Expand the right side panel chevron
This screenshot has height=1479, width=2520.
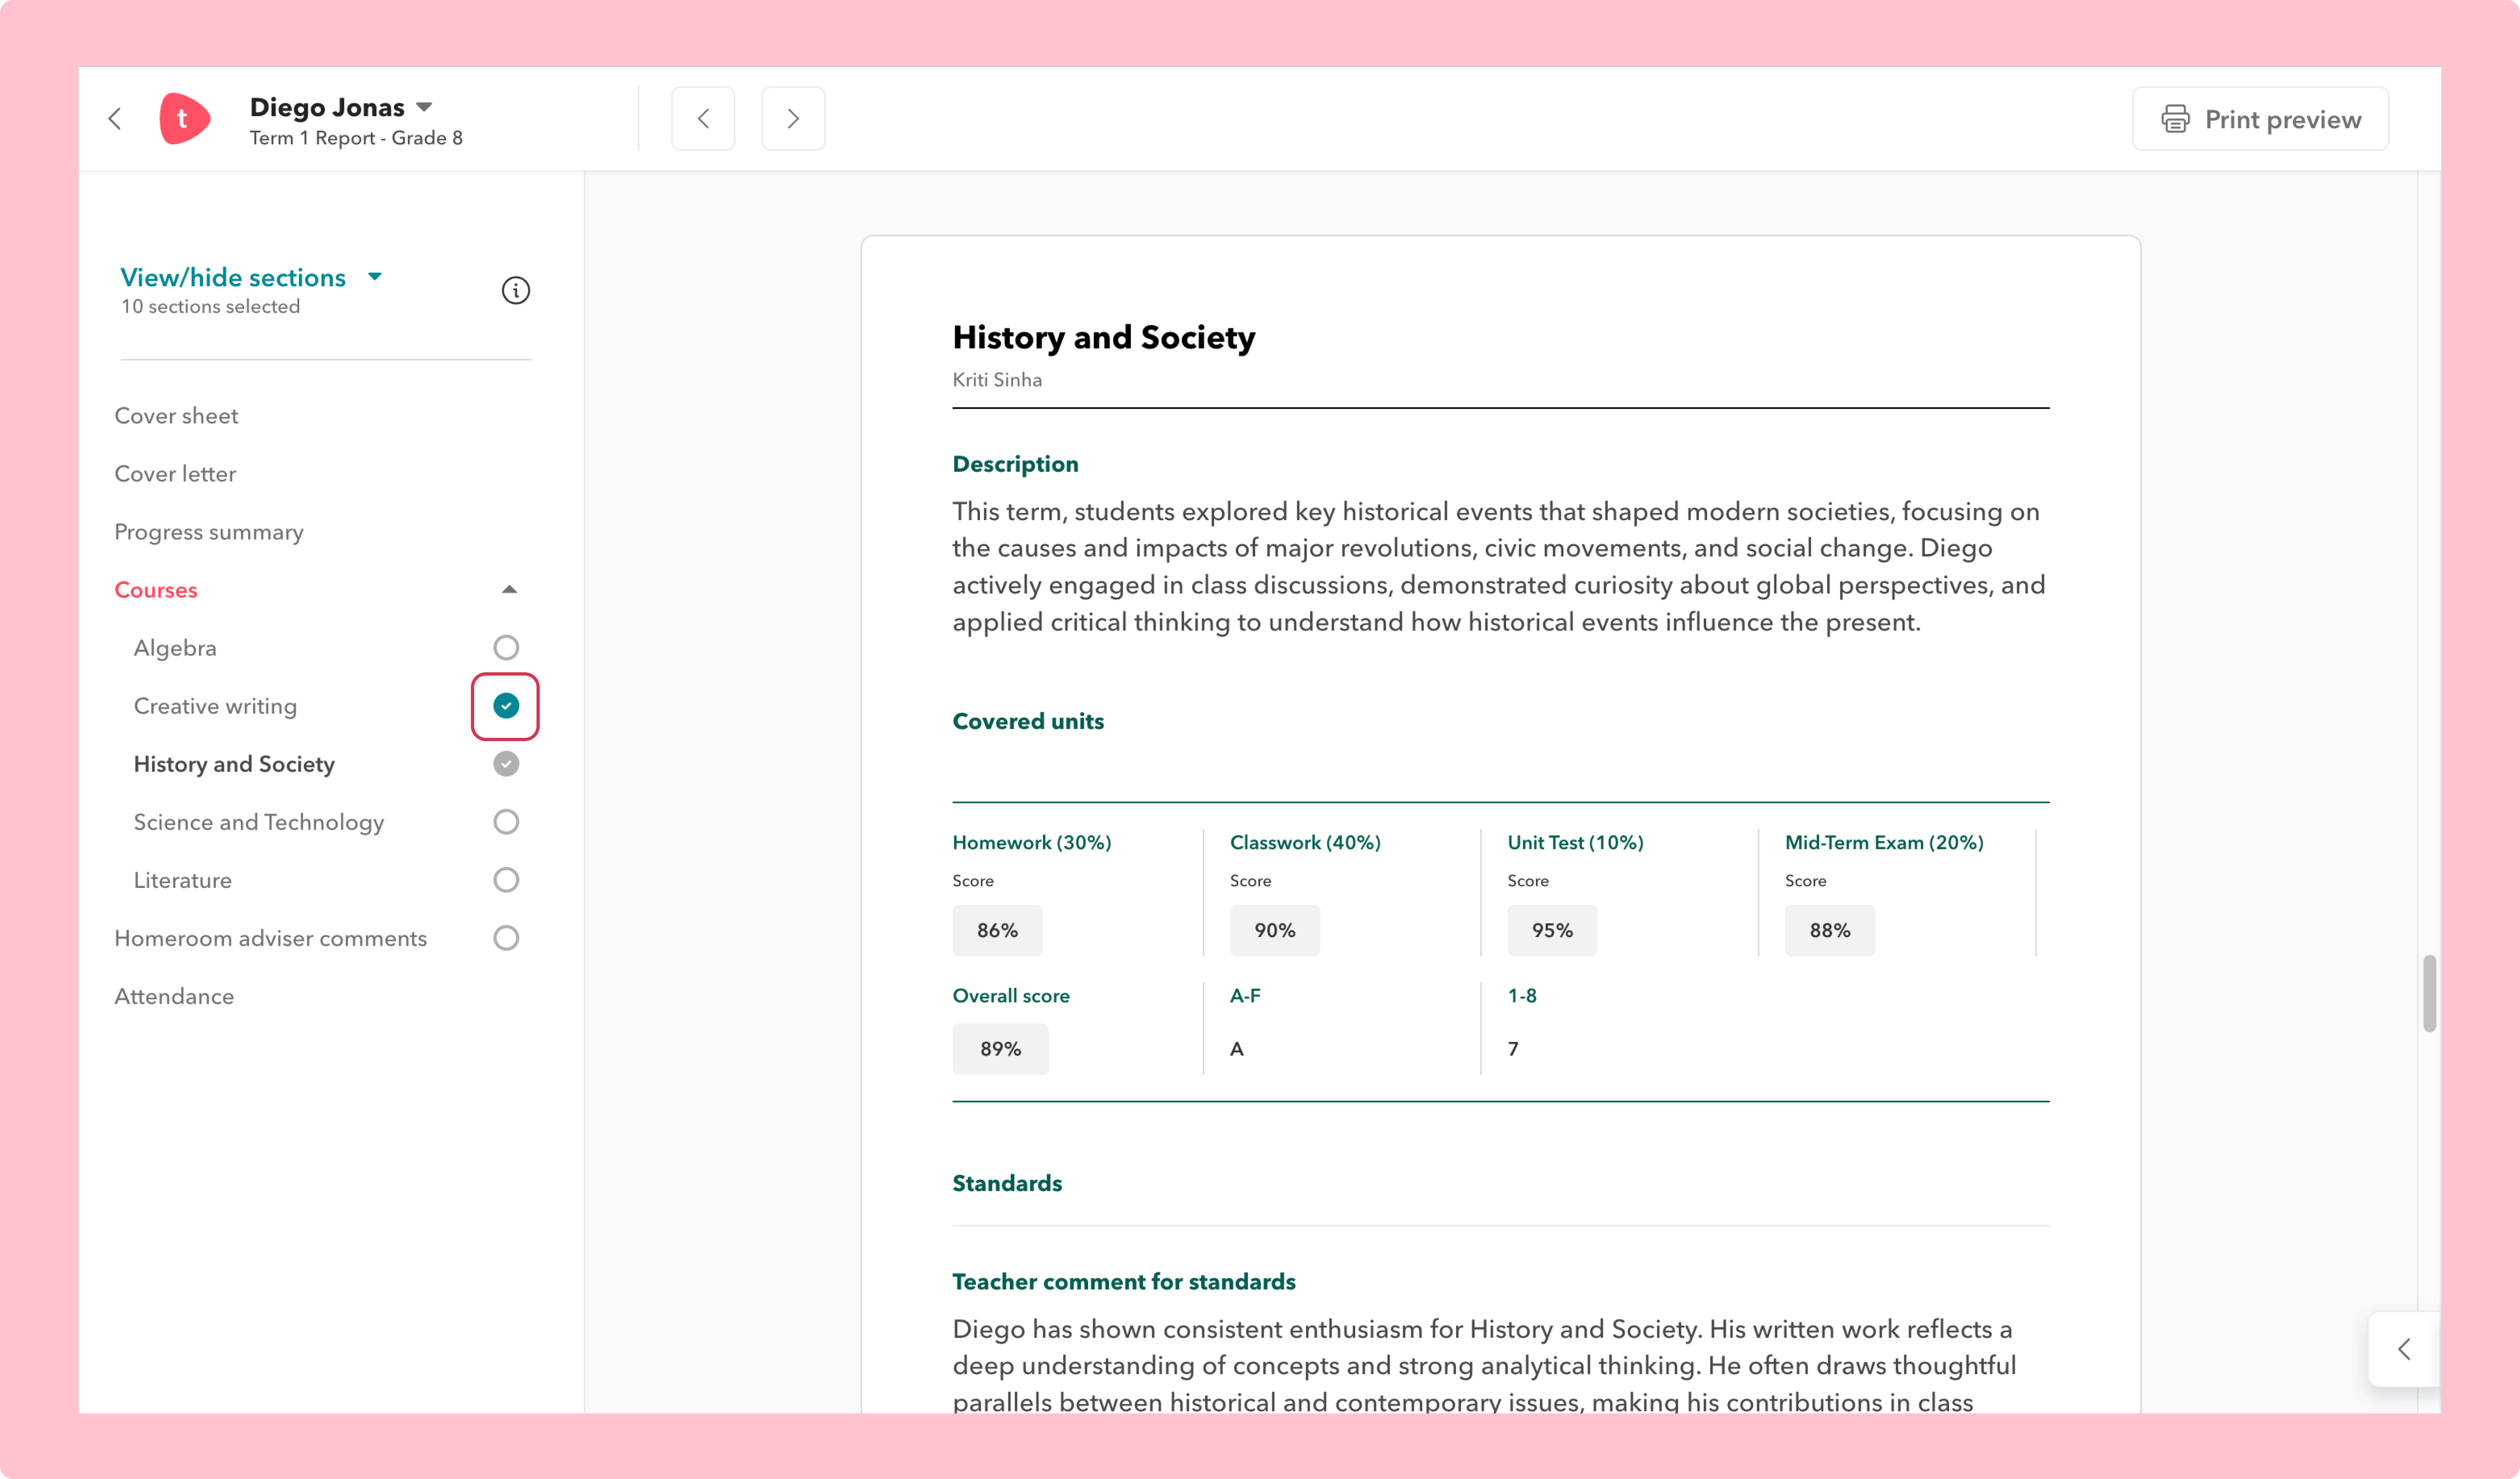click(x=2404, y=1349)
